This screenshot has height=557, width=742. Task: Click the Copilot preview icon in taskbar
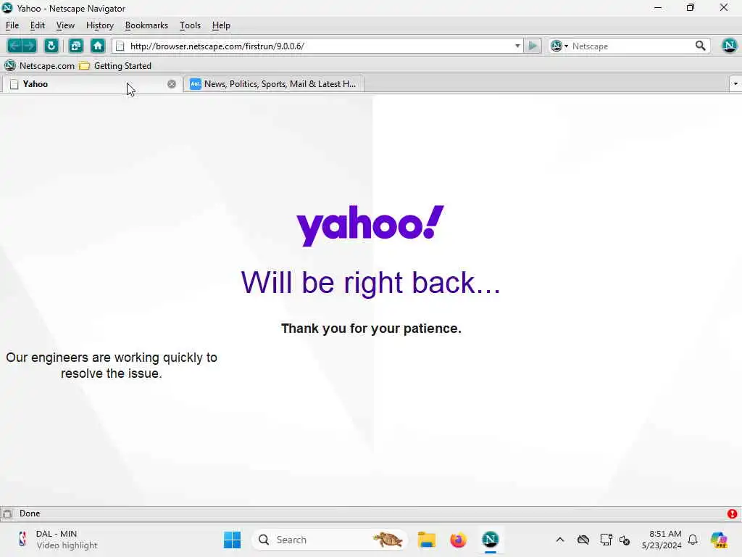719,540
